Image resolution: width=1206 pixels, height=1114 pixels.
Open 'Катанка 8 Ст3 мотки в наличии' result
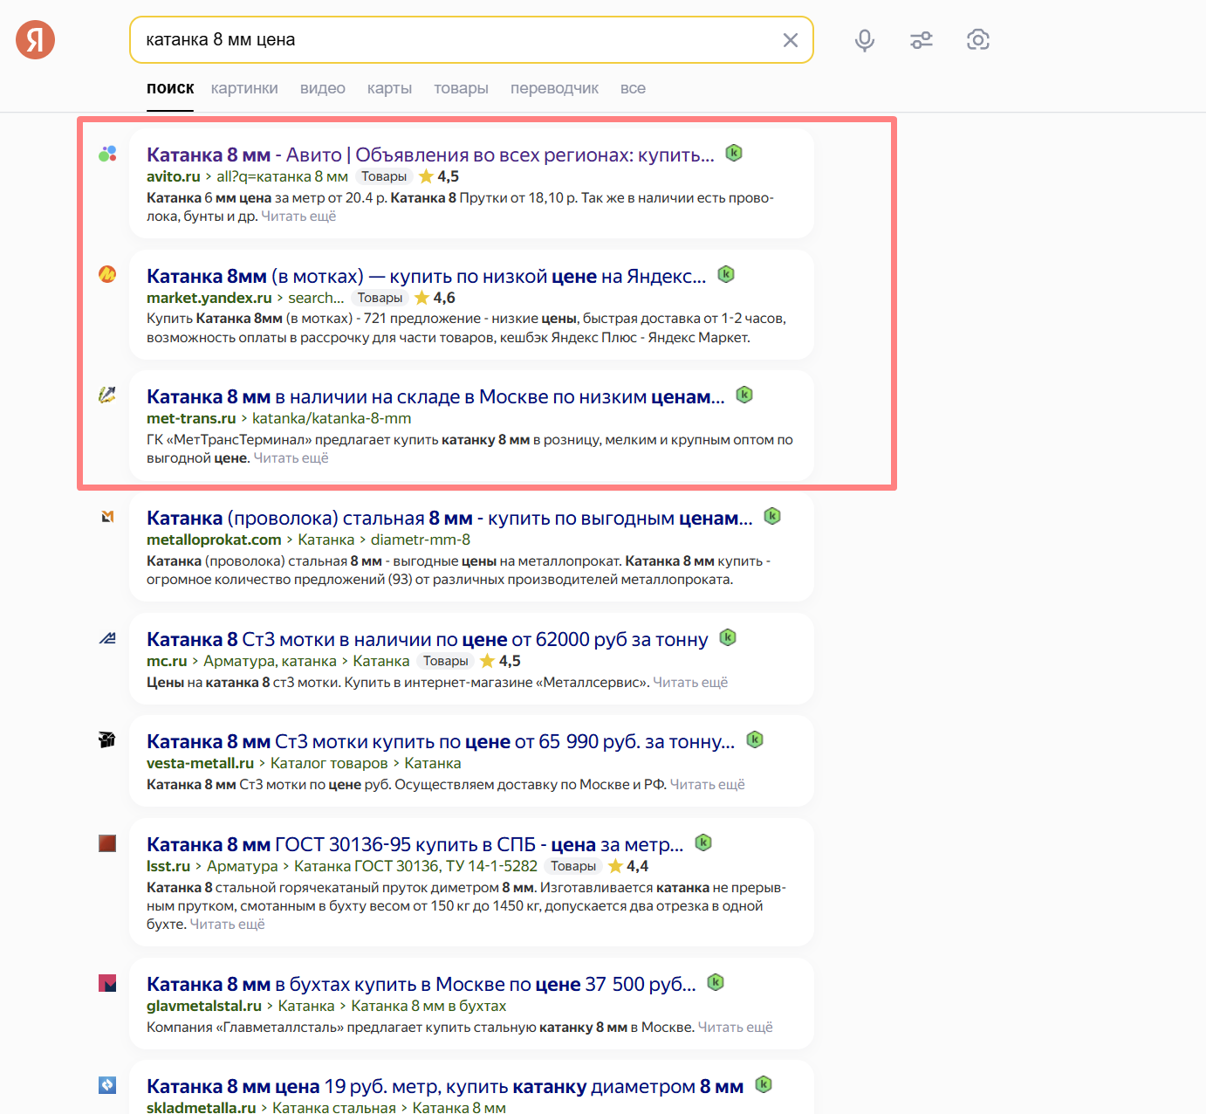click(428, 639)
